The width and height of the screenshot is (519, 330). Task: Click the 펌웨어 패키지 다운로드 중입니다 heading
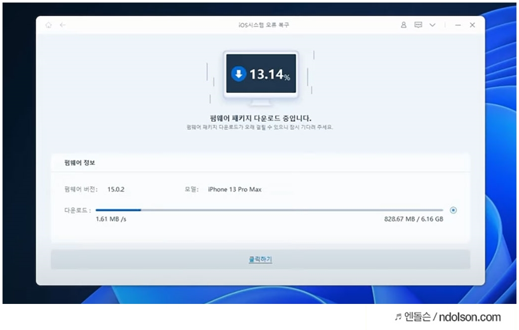coord(261,118)
